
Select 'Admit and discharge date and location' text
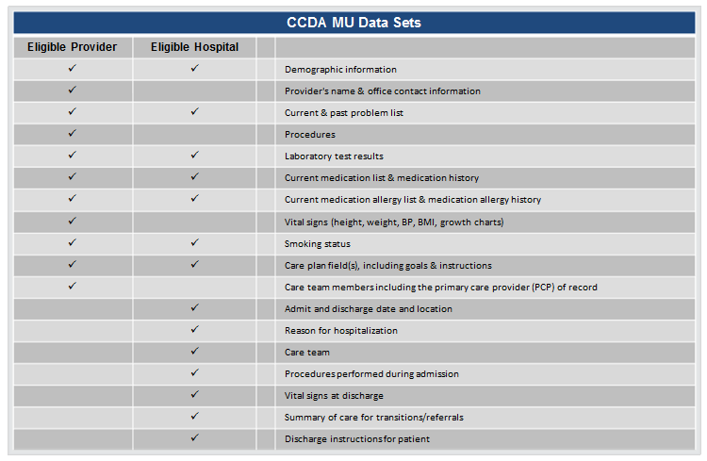coord(368,309)
